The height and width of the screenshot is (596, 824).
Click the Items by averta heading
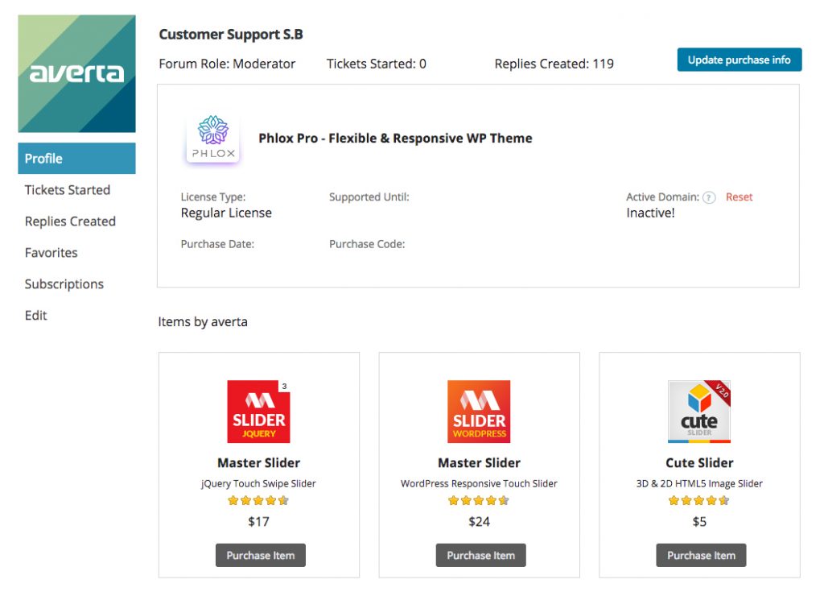(202, 322)
